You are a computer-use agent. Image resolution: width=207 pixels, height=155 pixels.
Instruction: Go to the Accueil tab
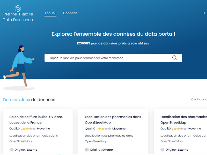[50, 13]
